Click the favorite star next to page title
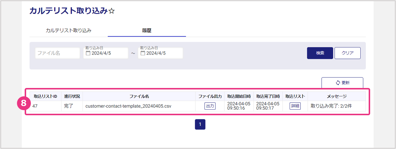The width and height of the screenshot is (396, 149). coord(112,11)
